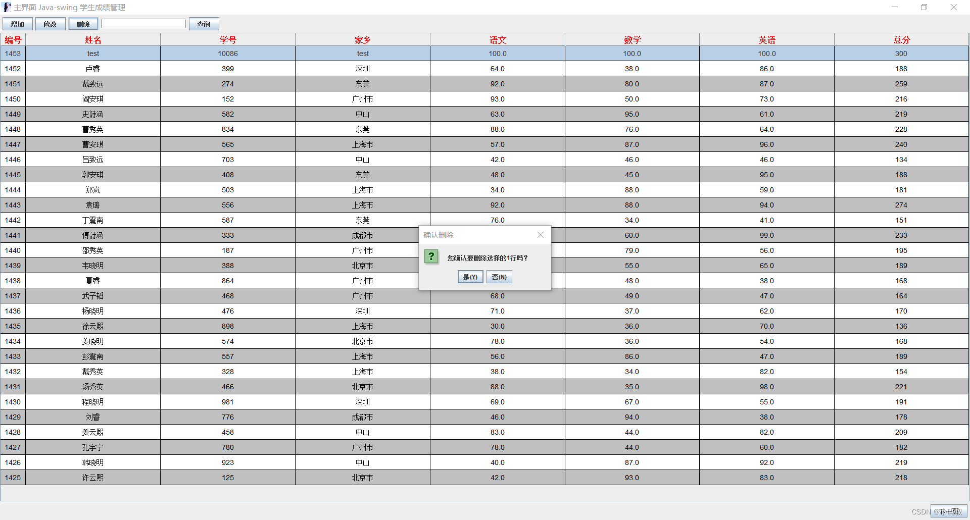Confirm deletion with 是(Y) button
Screen dimensions: 970x520
pyautogui.click(x=470, y=277)
